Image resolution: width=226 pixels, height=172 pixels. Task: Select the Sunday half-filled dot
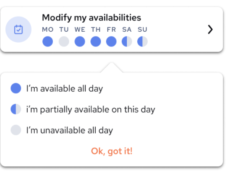pyautogui.click(x=142, y=41)
